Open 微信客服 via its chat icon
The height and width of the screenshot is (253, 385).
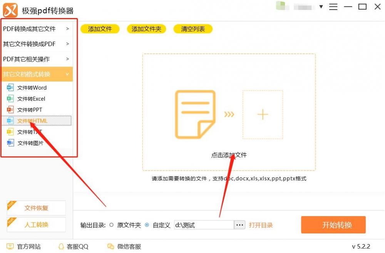[x=110, y=246]
